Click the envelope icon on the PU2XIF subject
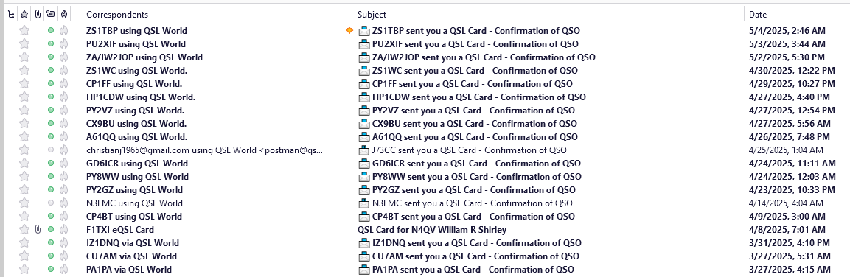Screen dimensions: 850x277 363,44
